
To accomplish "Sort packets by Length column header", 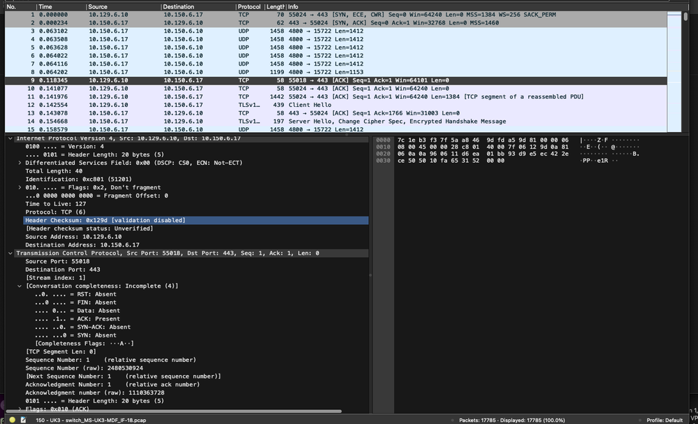I will tap(275, 7).
